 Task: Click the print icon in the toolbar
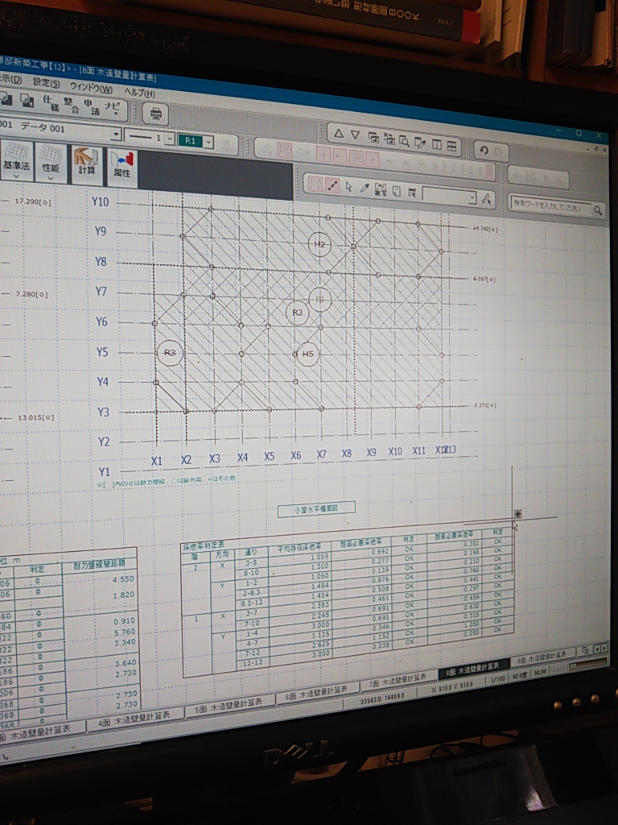tap(155, 114)
